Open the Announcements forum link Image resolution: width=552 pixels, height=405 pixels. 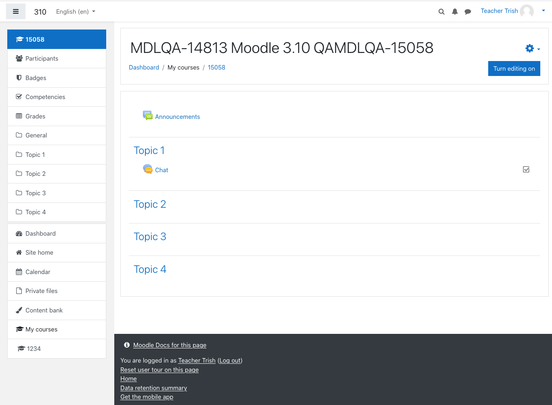(x=177, y=117)
